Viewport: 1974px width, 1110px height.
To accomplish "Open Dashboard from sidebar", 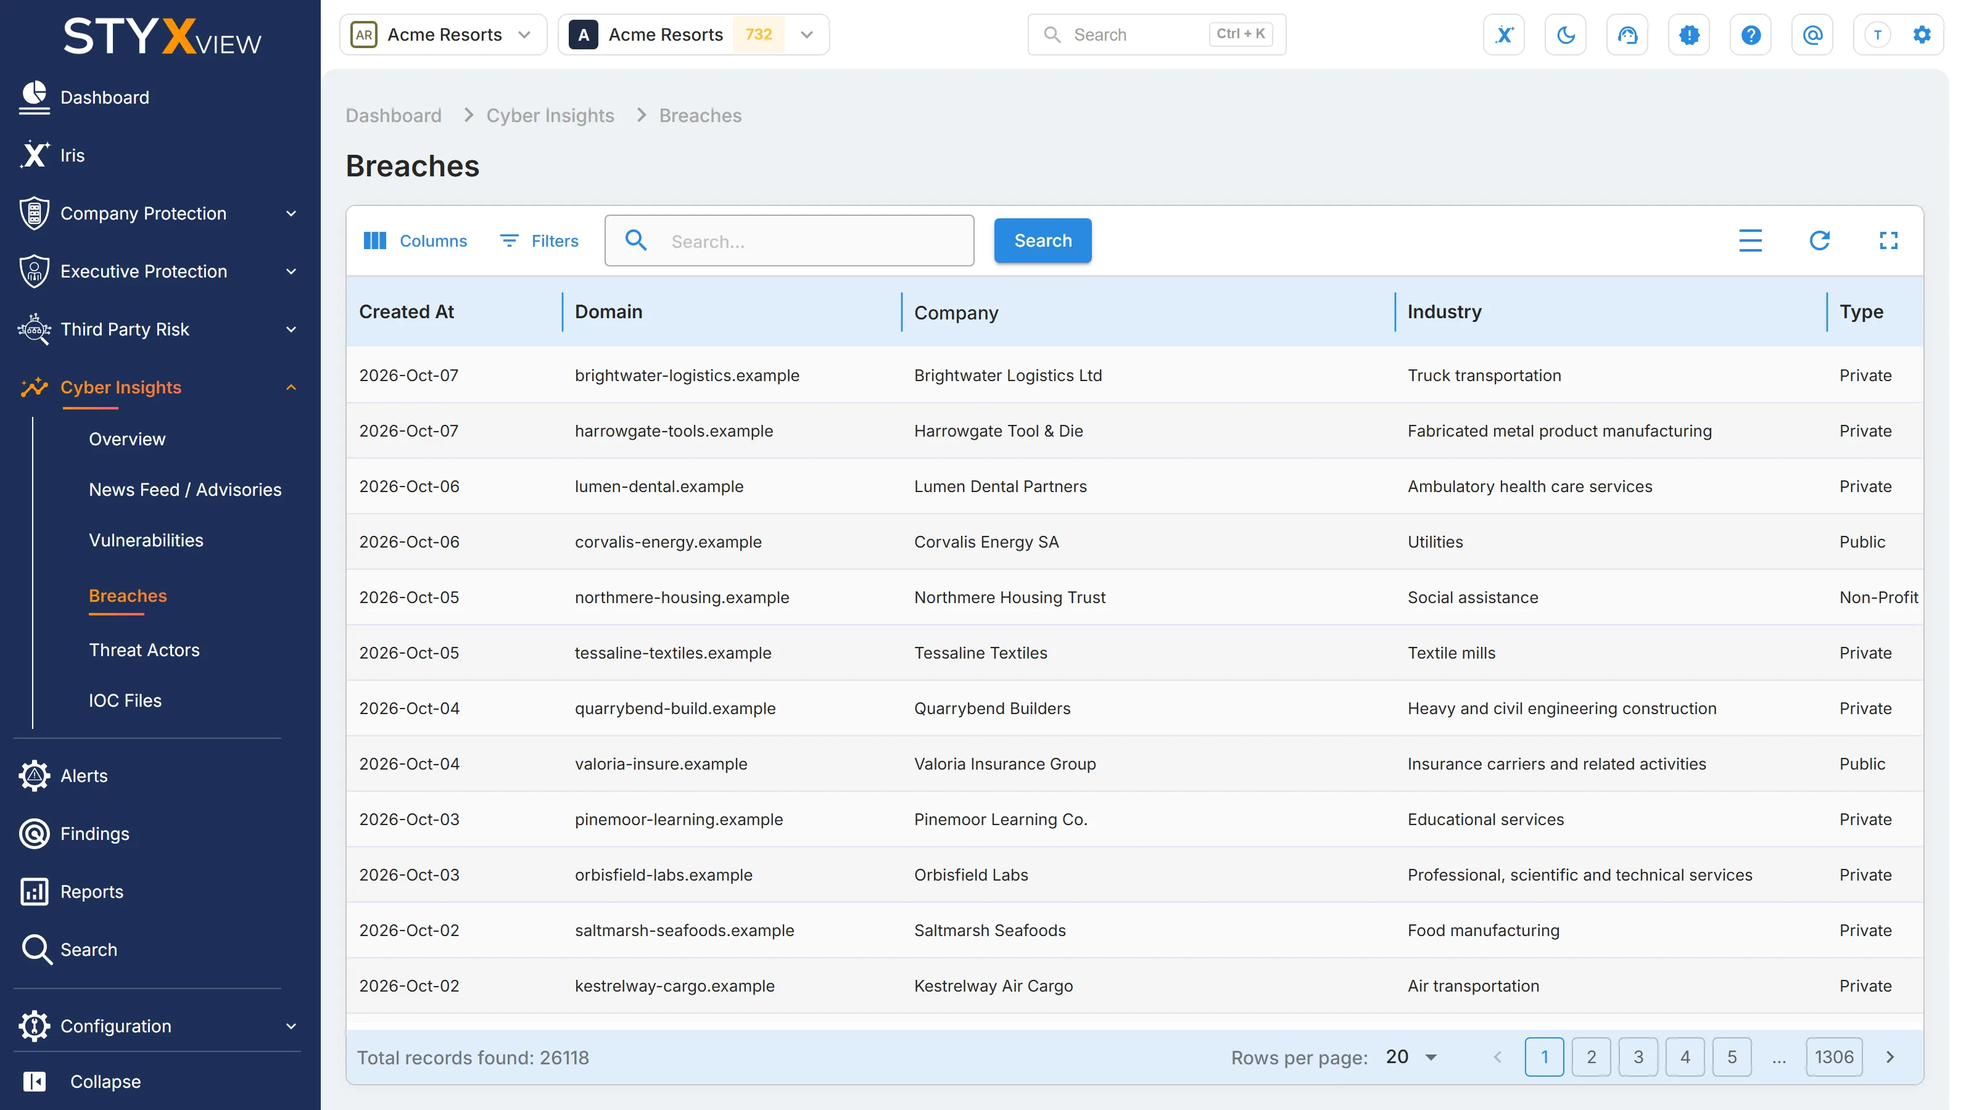I will (104, 97).
